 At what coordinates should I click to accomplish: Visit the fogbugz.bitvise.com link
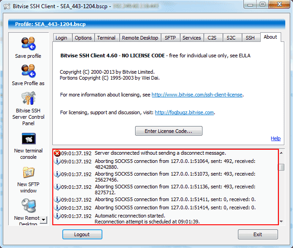pyautogui.click(x=184, y=112)
